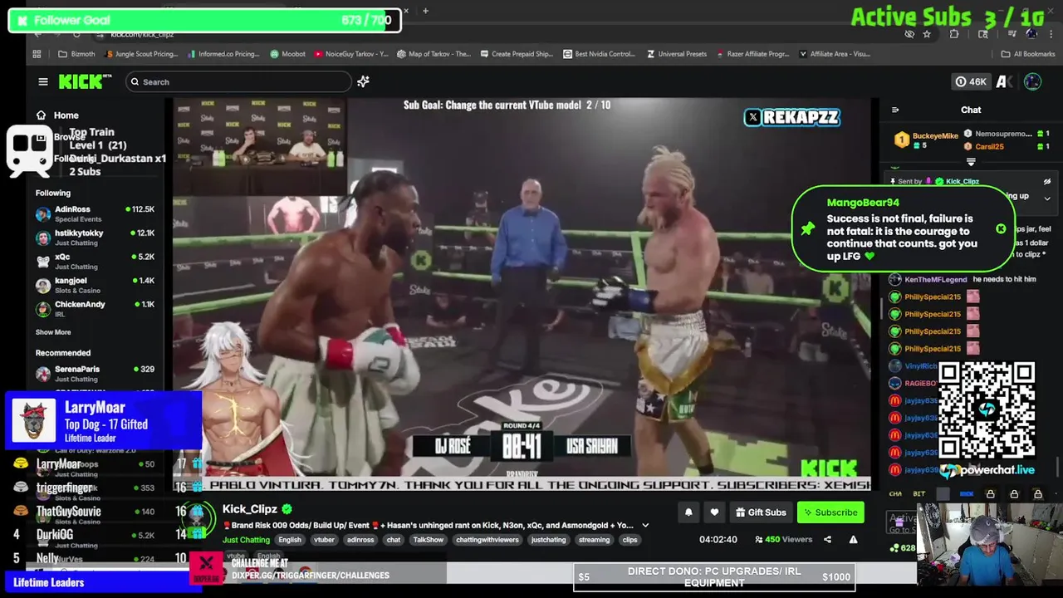Open Map of Tarkov bookmark
Viewport: 1063px width, 598px height.
(x=434, y=54)
